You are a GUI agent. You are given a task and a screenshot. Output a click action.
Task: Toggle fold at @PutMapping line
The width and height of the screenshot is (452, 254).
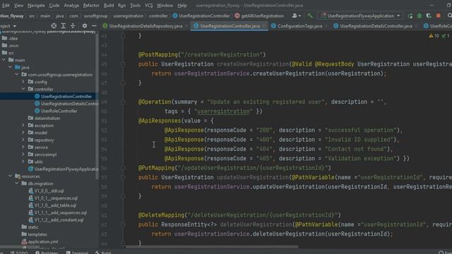(x=123, y=168)
